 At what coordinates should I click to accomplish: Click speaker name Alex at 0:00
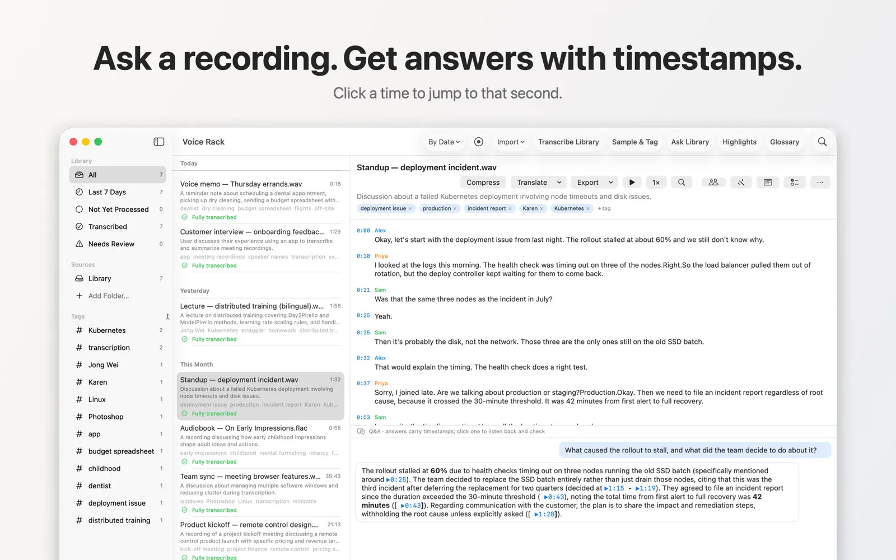380,231
